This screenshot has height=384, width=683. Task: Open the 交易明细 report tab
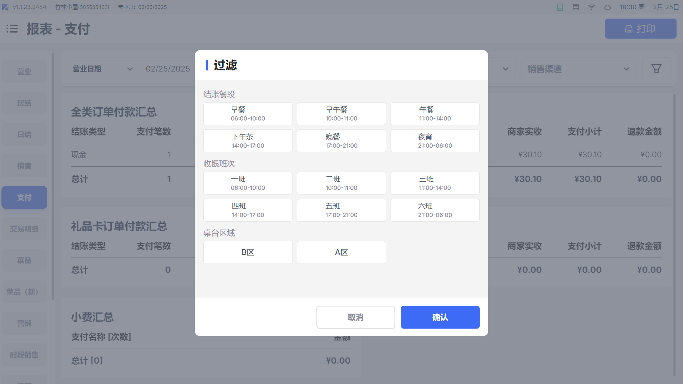tap(24, 229)
